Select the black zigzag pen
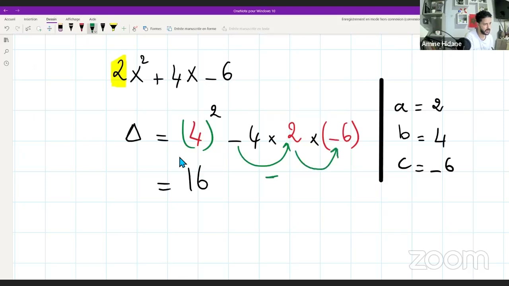 pos(71,28)
